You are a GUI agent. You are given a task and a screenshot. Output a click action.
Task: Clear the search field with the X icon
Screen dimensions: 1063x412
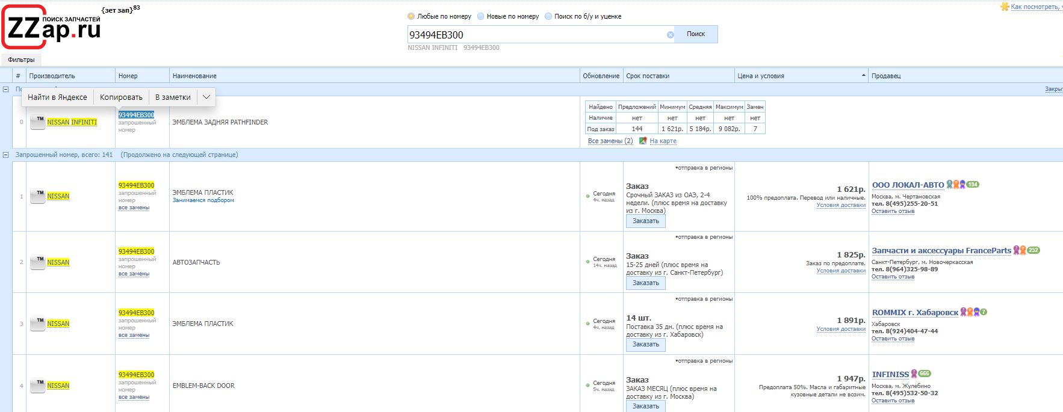coord(670,35)
